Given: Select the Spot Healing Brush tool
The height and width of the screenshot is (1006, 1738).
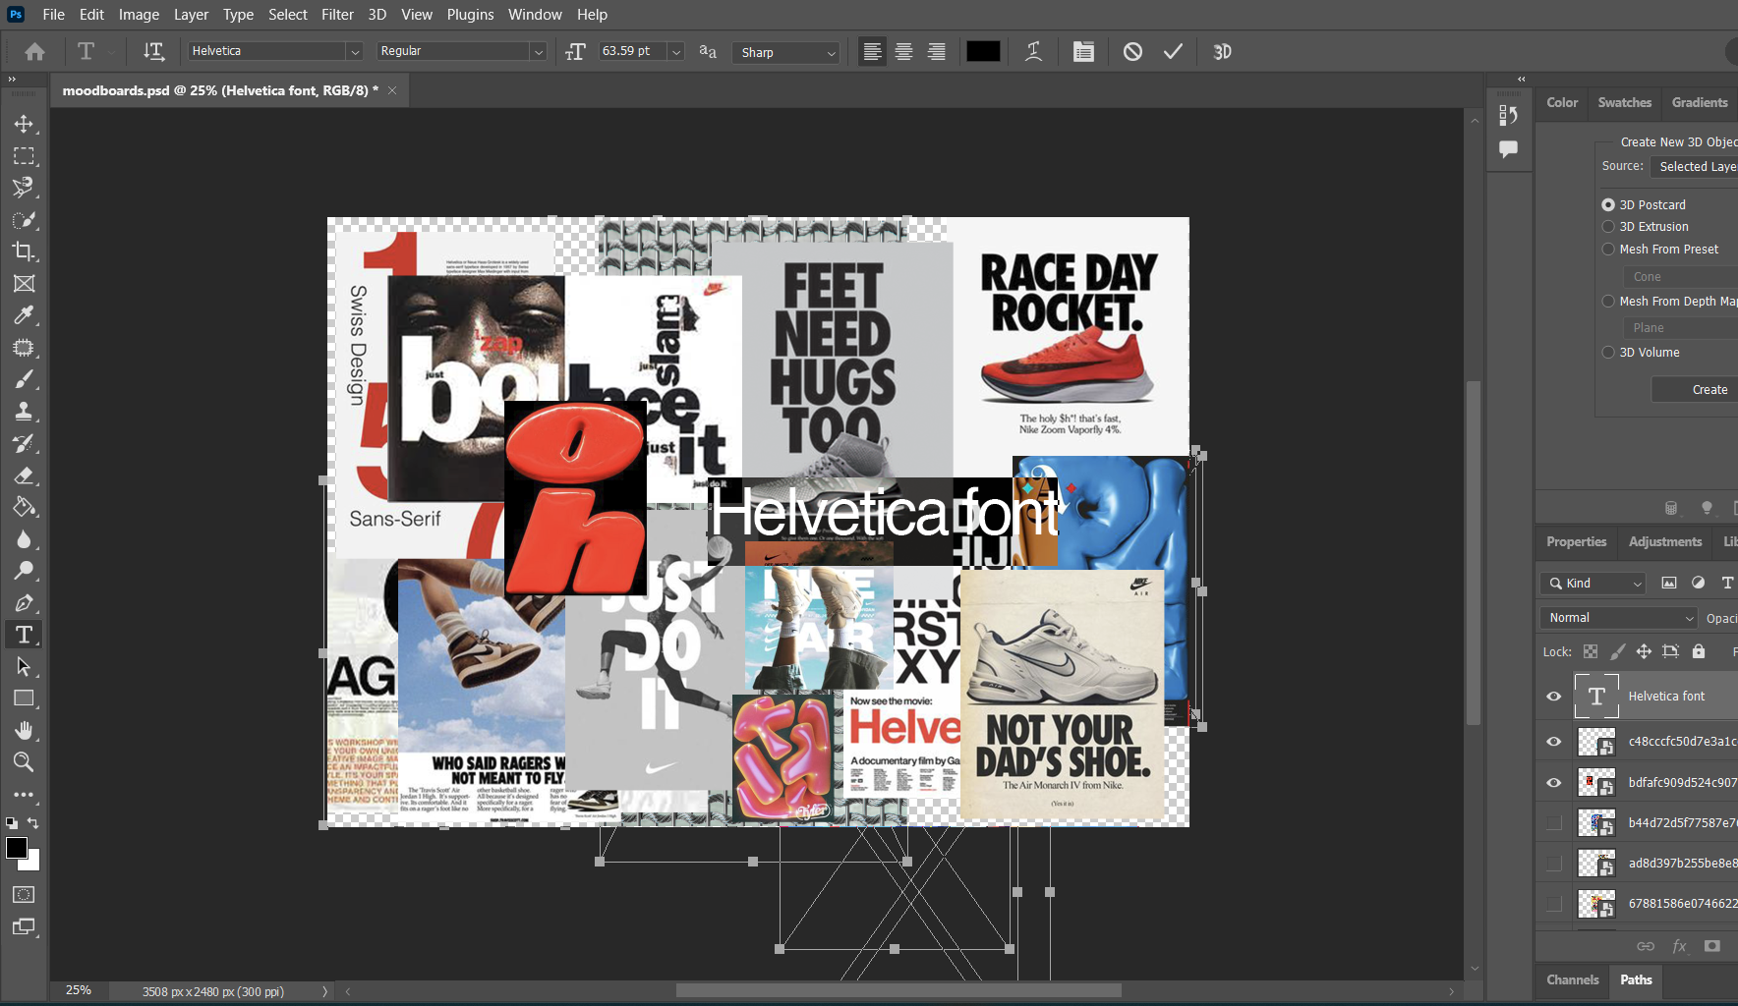Looking at the screenshot, I should [24, 348].
